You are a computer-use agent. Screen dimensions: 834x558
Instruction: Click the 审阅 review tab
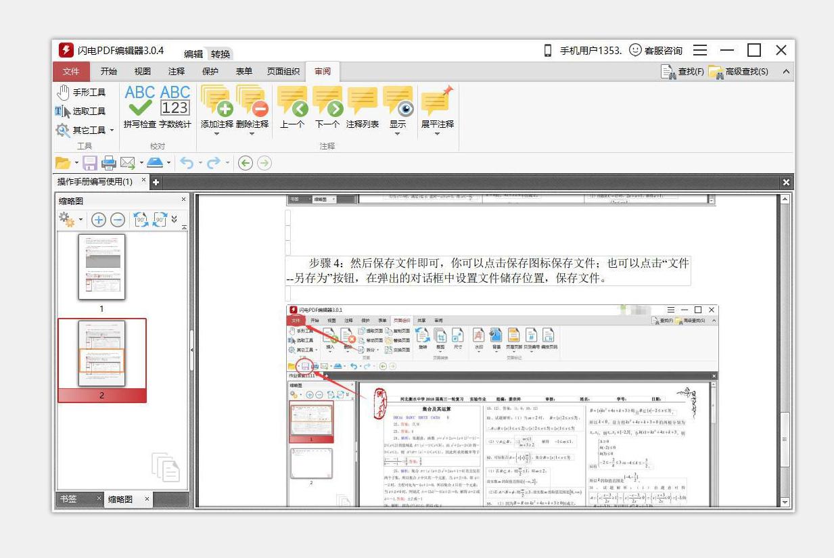(x=323, y=72)
